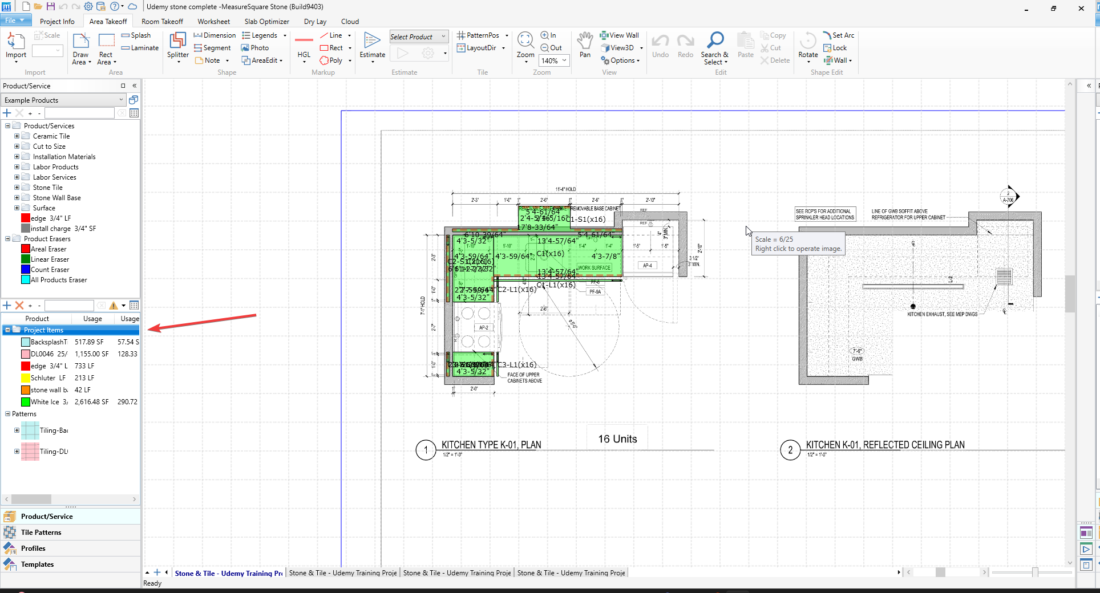
Task: Click the save icon in title bar
Action: pos(50,6)
